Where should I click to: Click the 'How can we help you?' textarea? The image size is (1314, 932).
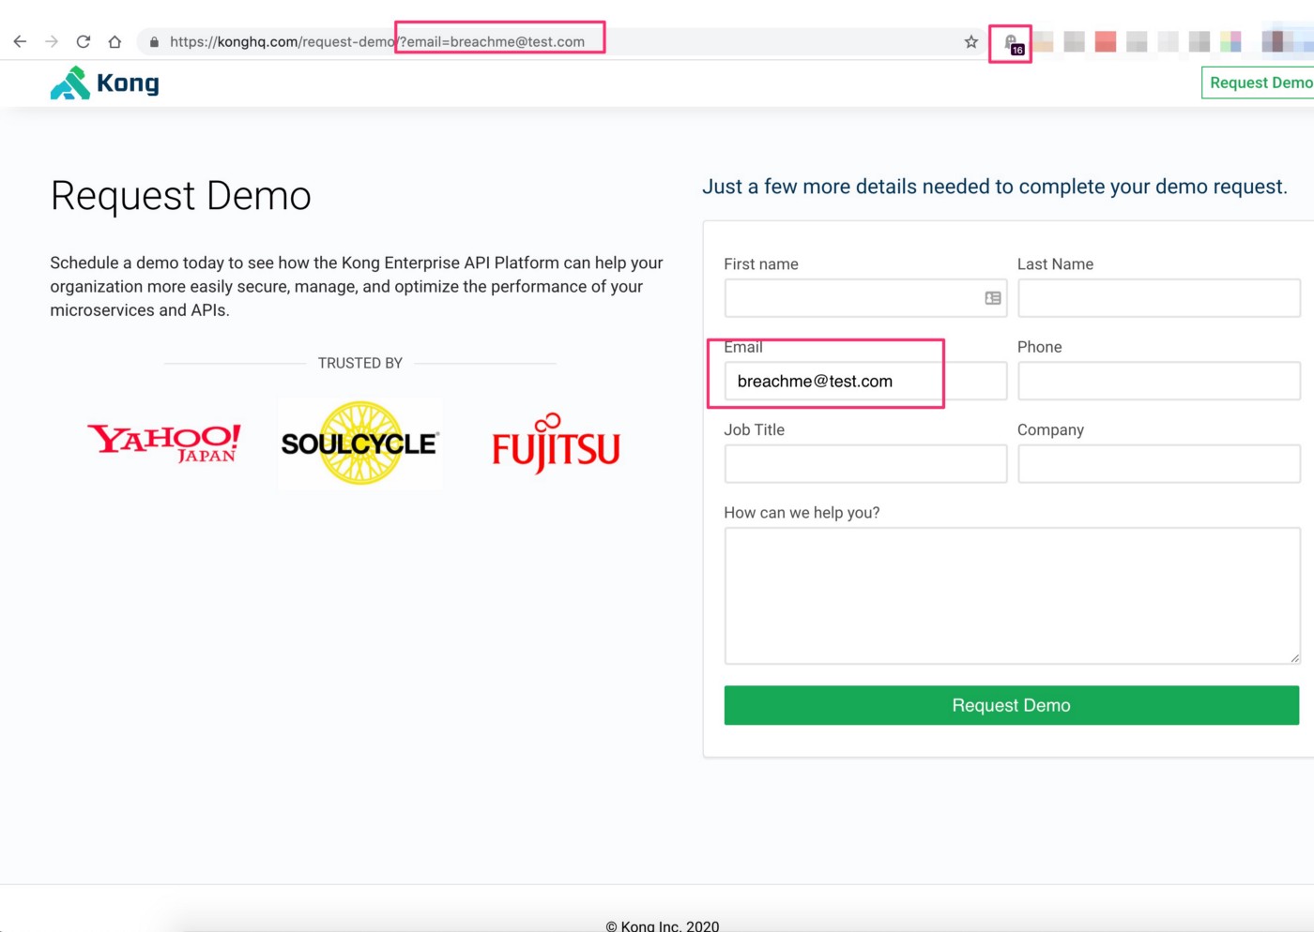1011,595
